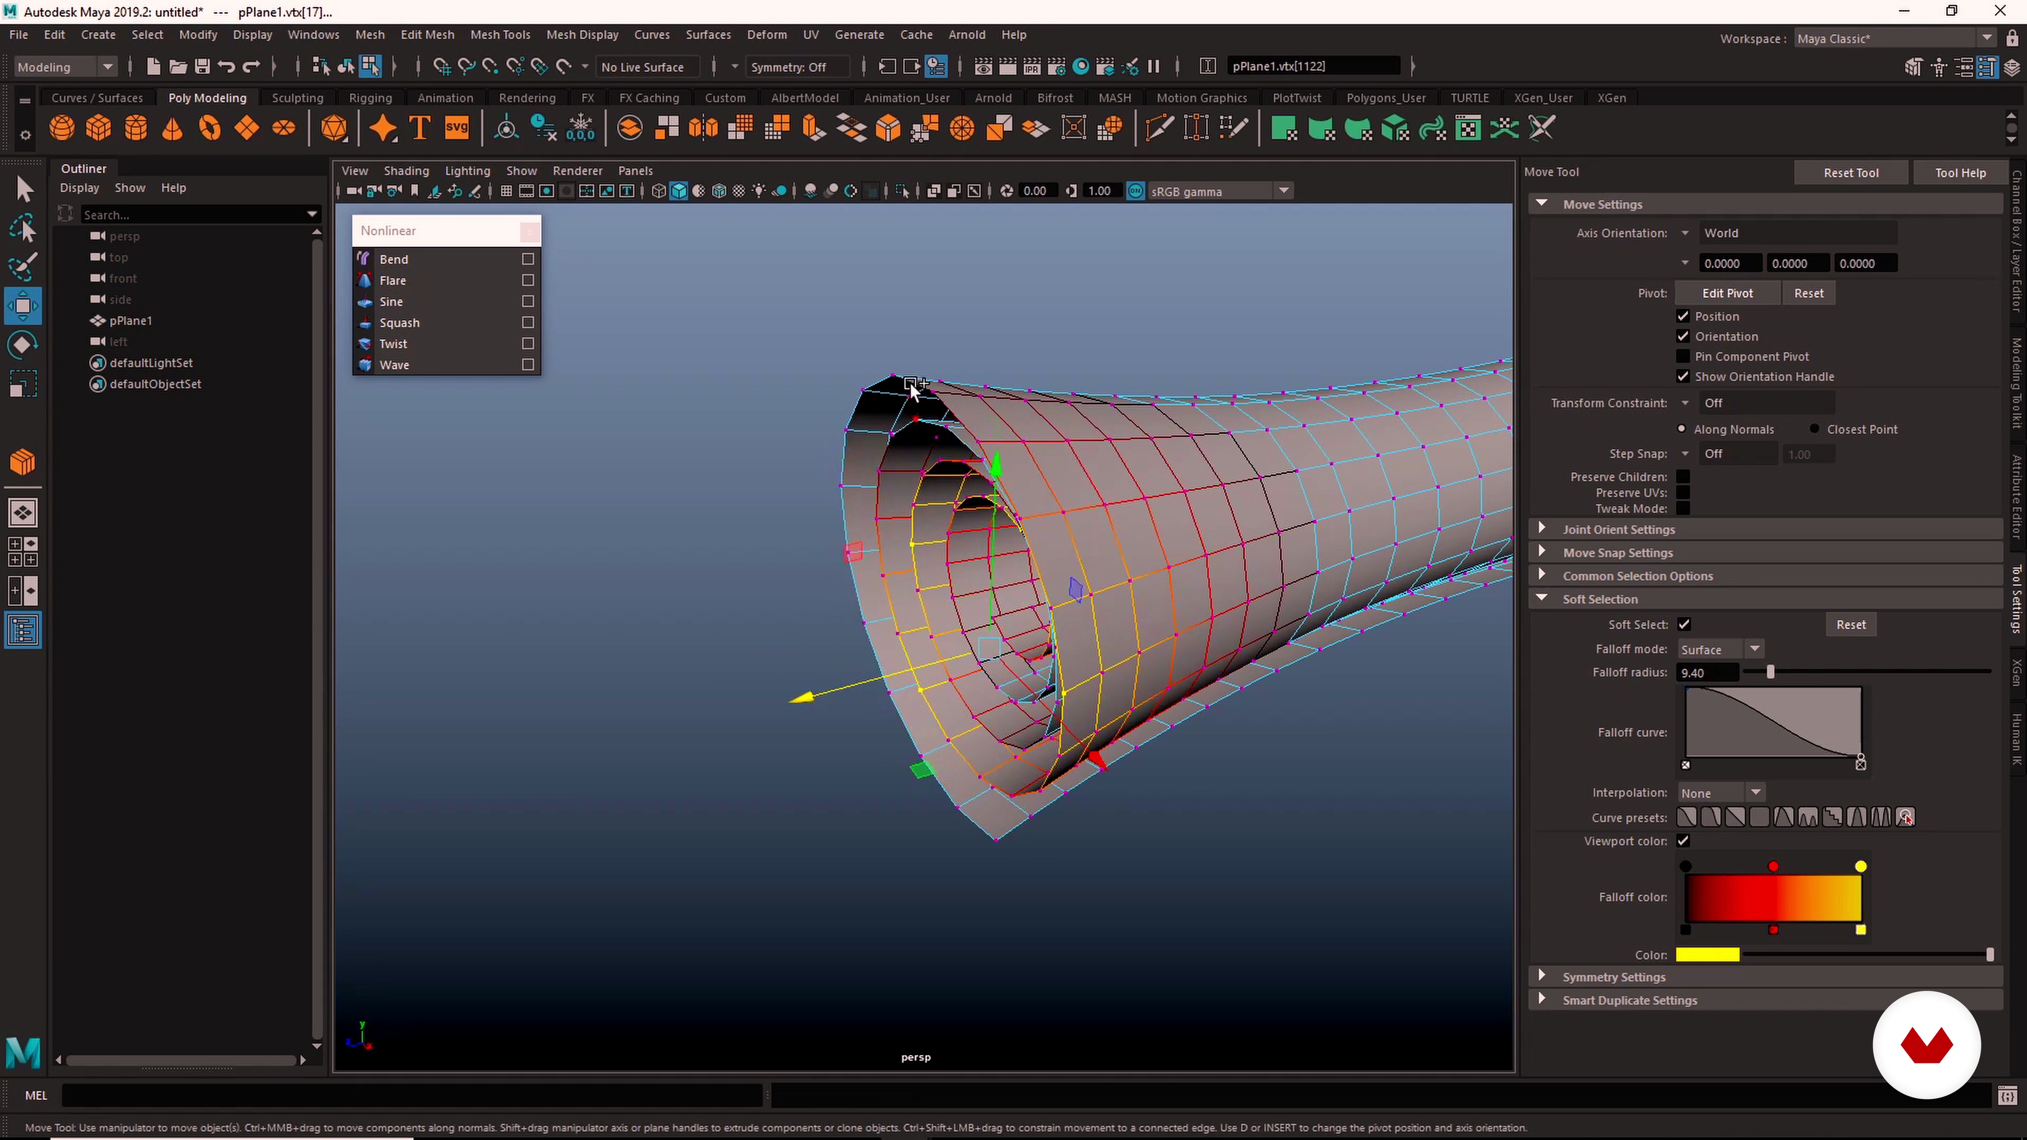Toggle Show Orientation Handle checkbox
Screen dimensions: 2027x1140
click(1683, 377)
